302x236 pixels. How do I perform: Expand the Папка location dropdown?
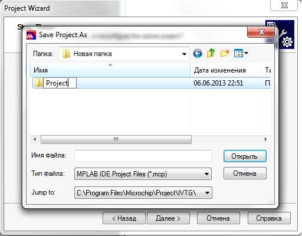tap(184, 54)
